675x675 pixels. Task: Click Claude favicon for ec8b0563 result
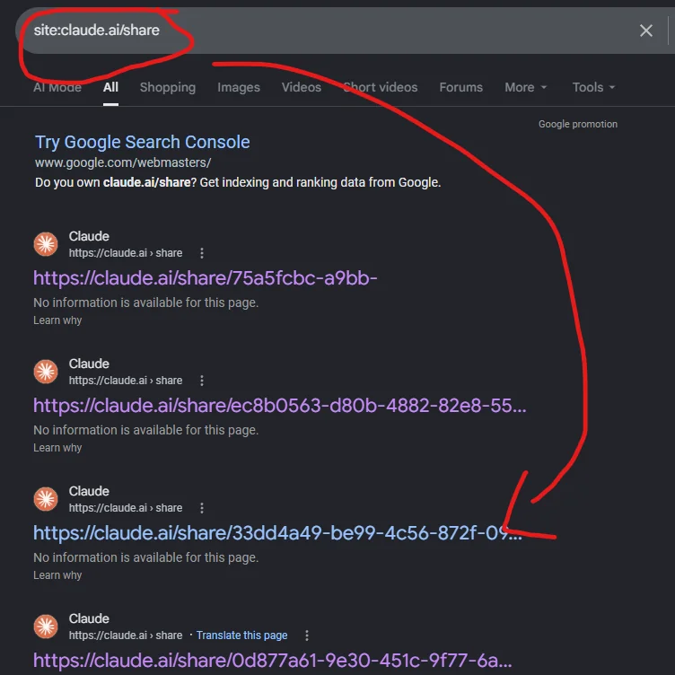pyautogui.click(x=46, y=372)
